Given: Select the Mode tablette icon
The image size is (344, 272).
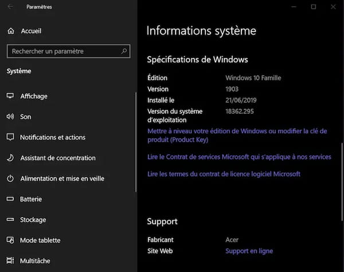Looking at the screenshot, I should pos(10,240).
